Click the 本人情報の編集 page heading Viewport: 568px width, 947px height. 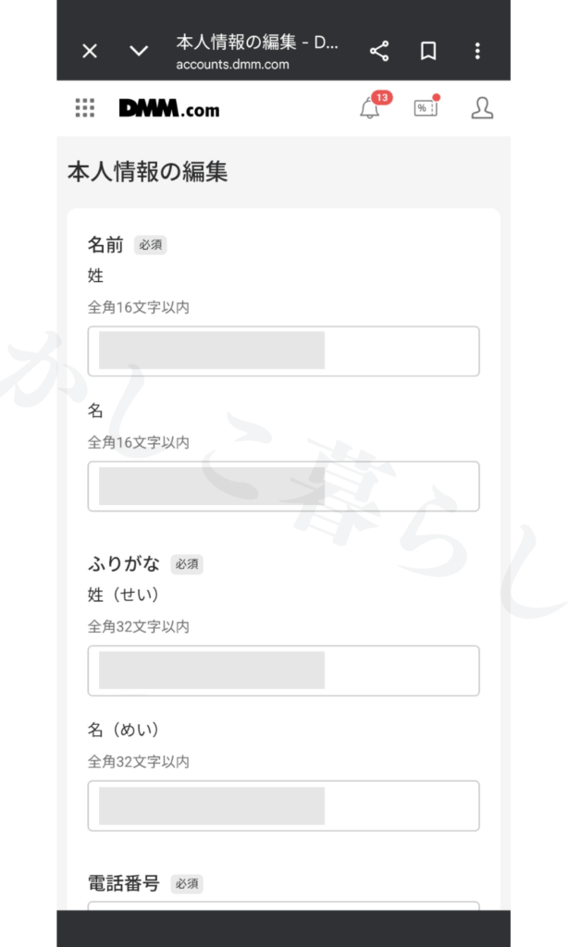tap(147, 172)
